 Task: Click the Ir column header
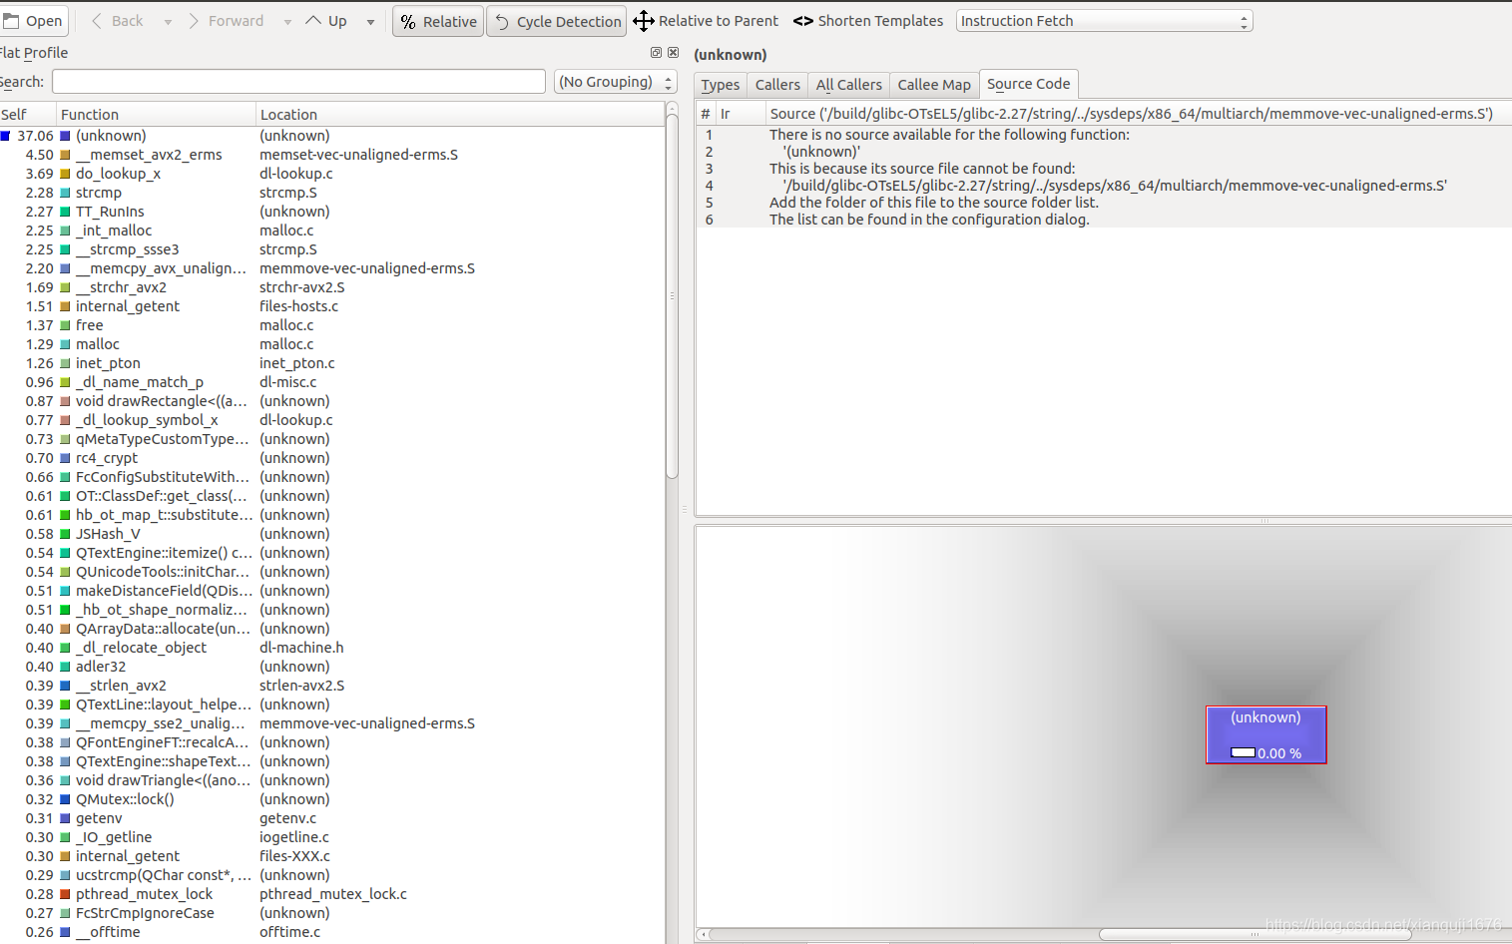pos(739,114)
